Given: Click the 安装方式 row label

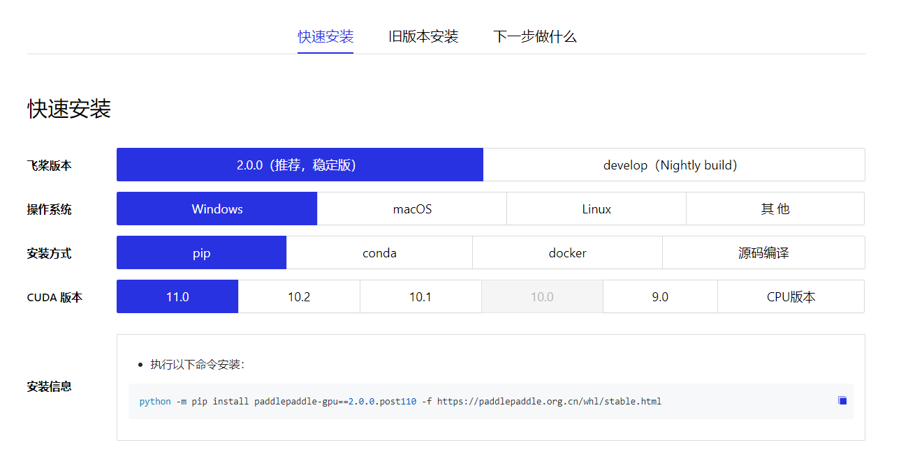Looking at the screenshot, I should coord(49,253).
